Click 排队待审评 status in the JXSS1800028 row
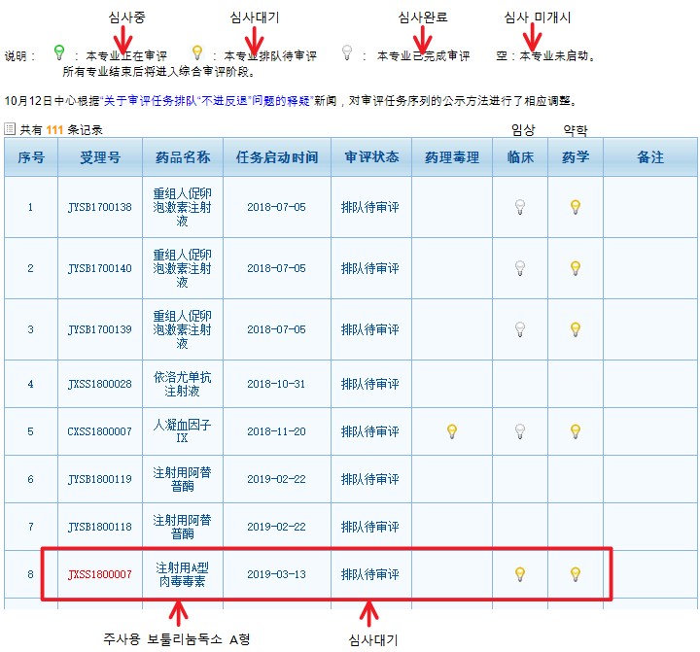 coord(370,384)
